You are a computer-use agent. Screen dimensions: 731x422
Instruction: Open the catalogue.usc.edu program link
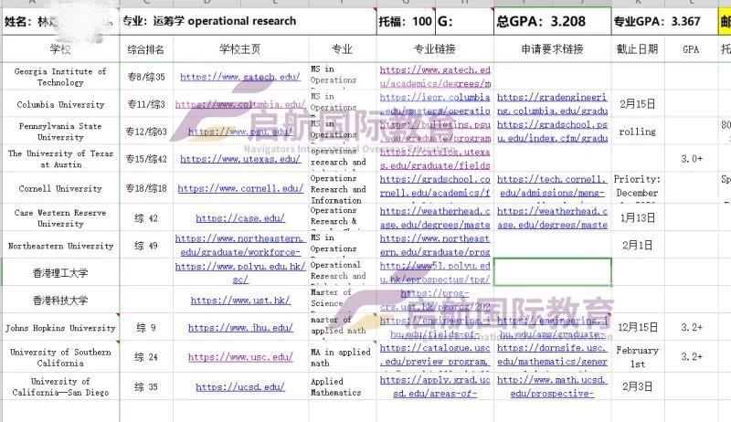[x=435, y=354]
